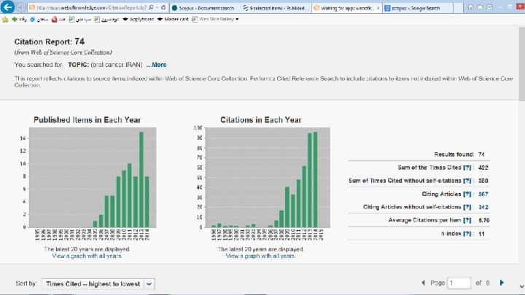Click the vertical scrollbar down arrow
The width and height of the screenshot is (525, 295).
[x=521, y=286]
